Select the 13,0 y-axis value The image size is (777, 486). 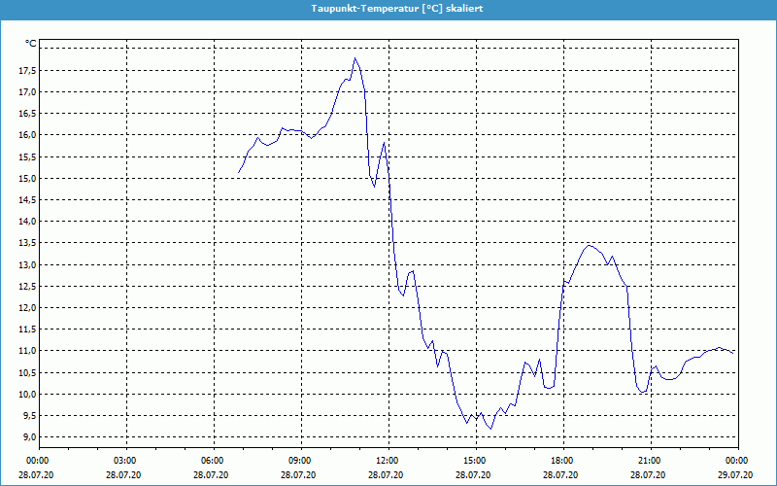click(27, 264)
